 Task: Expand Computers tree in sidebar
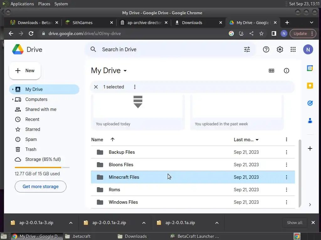pyautogui.click(x=13, y=99)
